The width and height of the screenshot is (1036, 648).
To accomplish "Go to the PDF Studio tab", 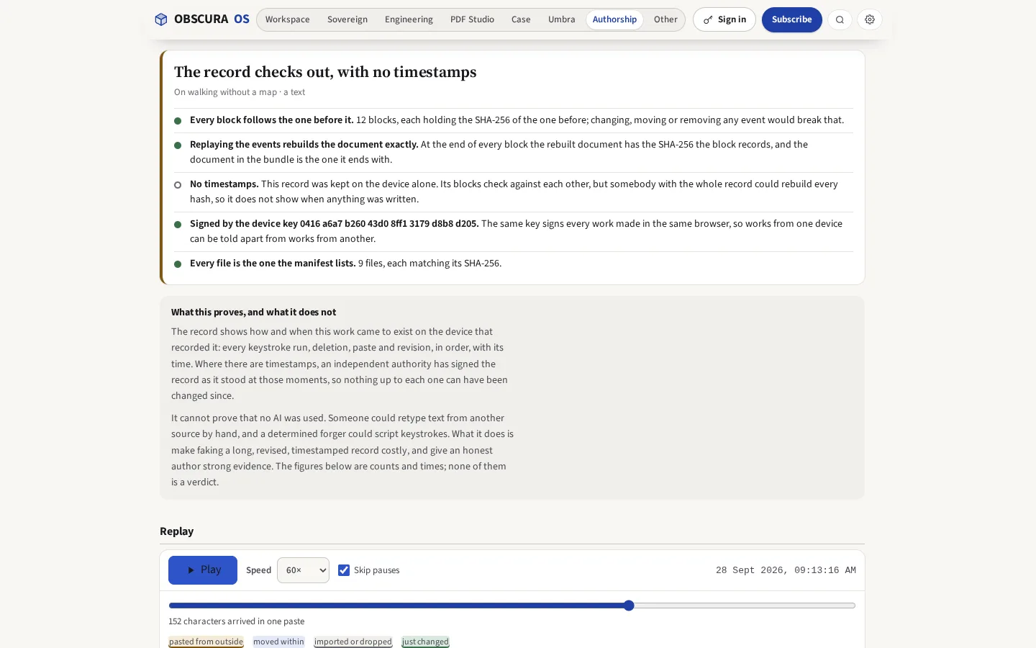I will [472, 19].
